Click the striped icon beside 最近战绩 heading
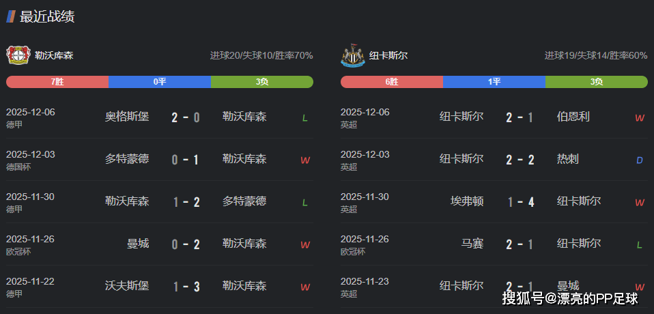 click(11, 17)
